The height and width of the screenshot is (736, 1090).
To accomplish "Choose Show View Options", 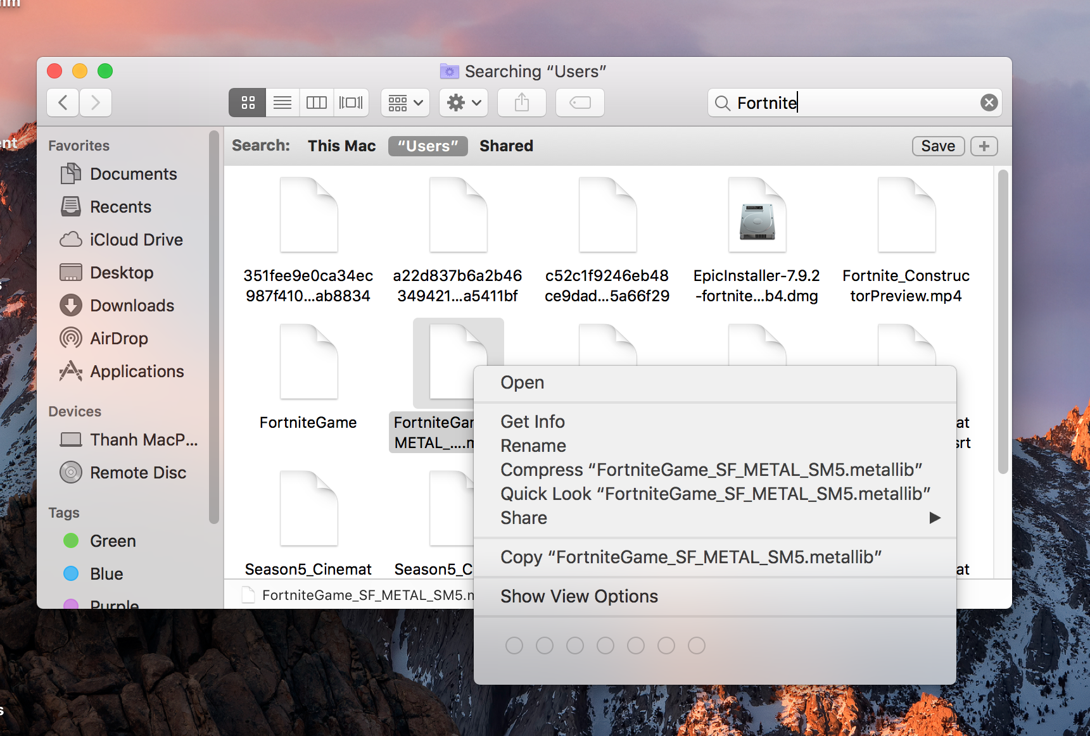I will tap(715, 597).
